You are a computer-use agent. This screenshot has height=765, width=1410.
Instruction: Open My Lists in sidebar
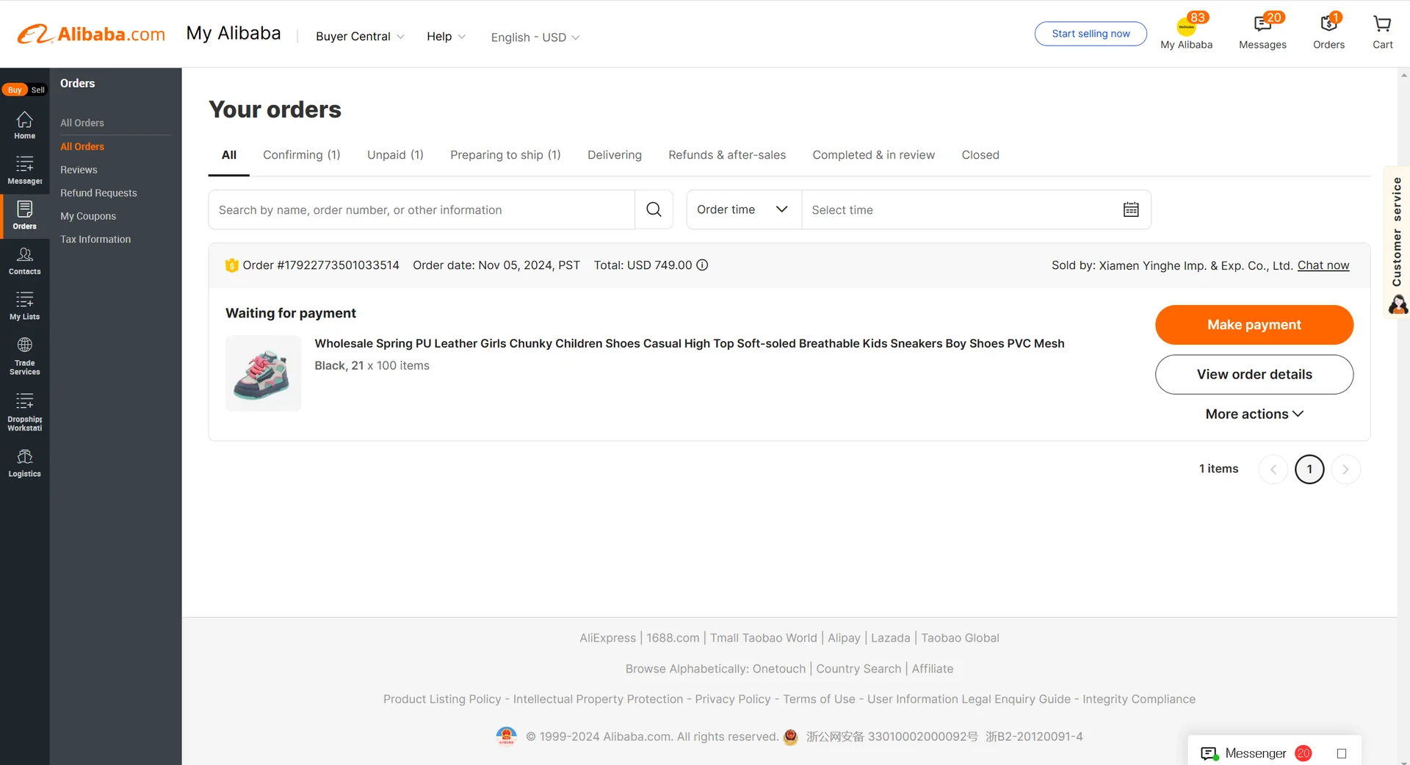[24, 306]
